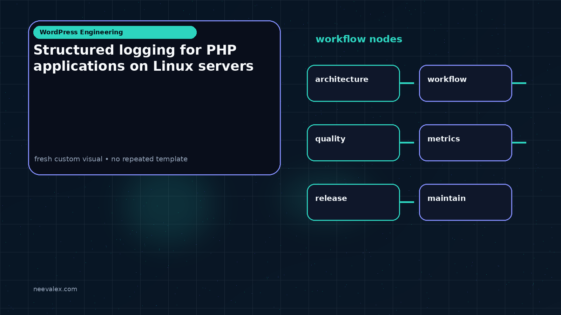Screen dimensions: 561x315
Task: Open the quality node
Action: coord(353,143)
